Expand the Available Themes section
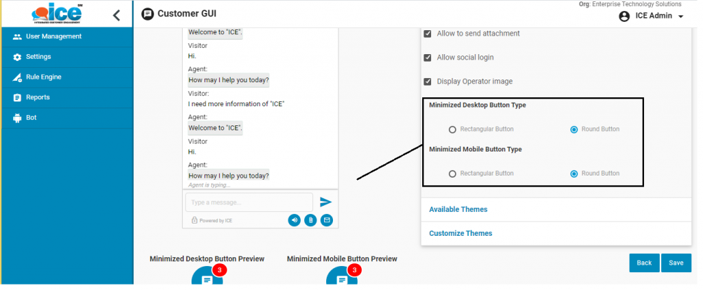This screenshot has height=290, width=703. point(458,209)
